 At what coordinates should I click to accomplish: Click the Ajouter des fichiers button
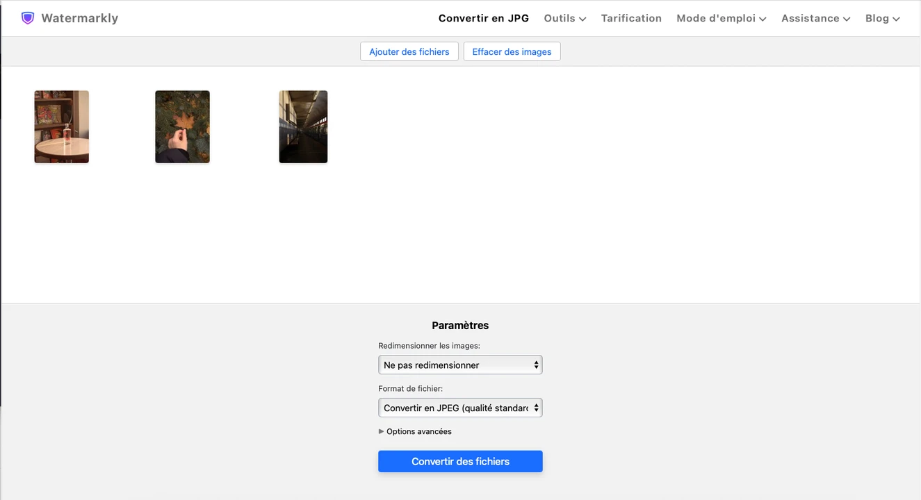pyautogui.click(x=409, y=51)
